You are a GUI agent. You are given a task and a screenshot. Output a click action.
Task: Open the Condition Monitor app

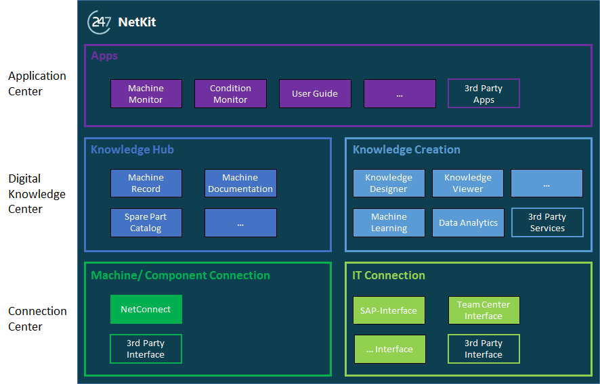tap(230, 93)
